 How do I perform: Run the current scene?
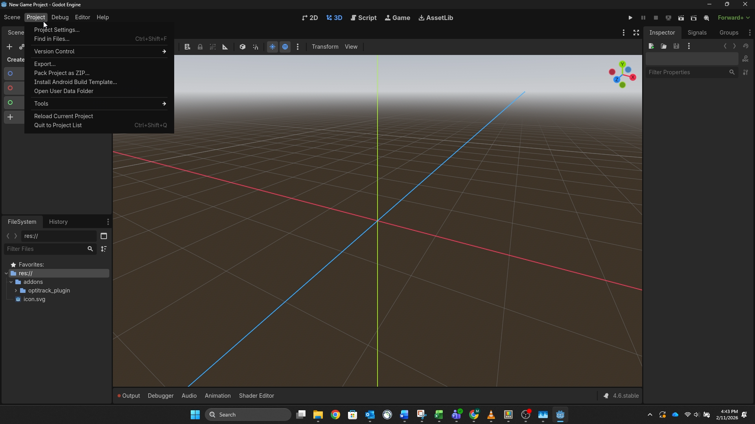pyautogui.click(x=681, y=18)
